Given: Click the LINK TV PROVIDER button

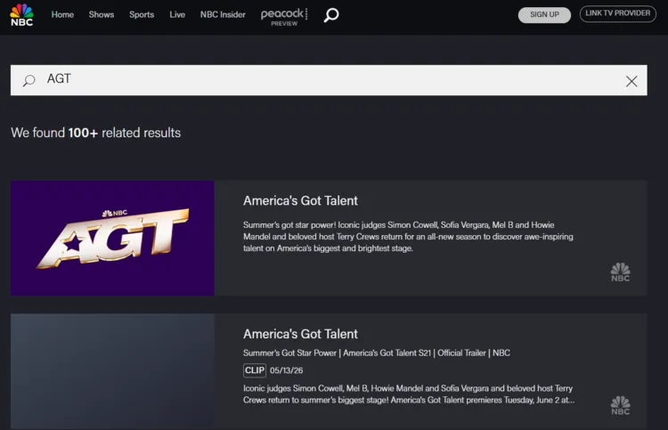Looking at the screenshot, I should pyautogui.click(x=617, y=13).
